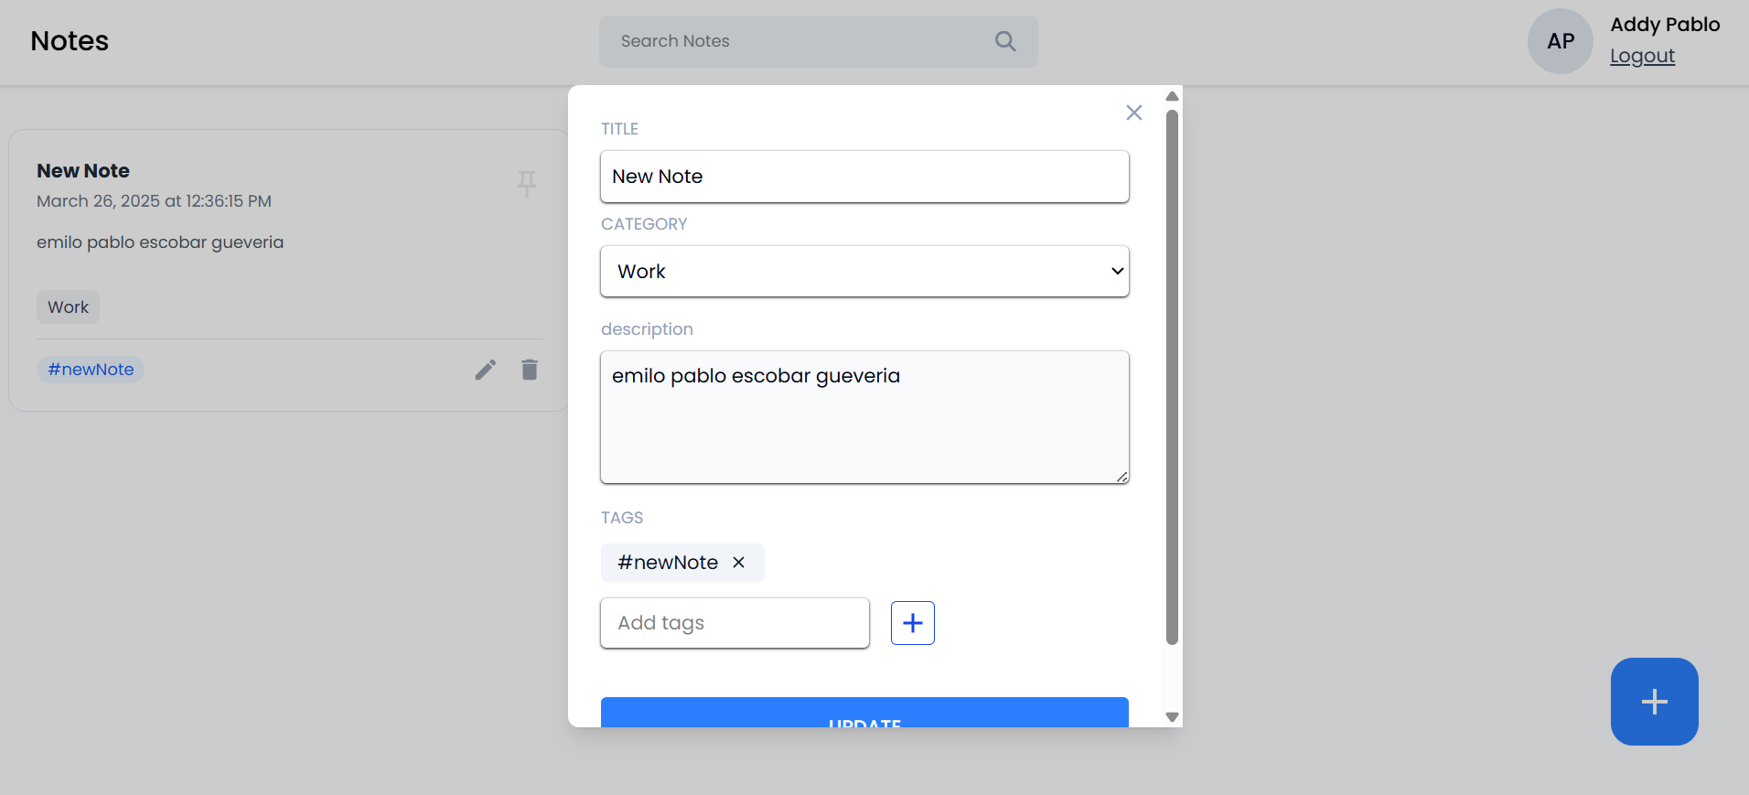Screen dimensions: 1749x795
Task: Delete note using the trash icon
Action: click(x=530, y=370)
